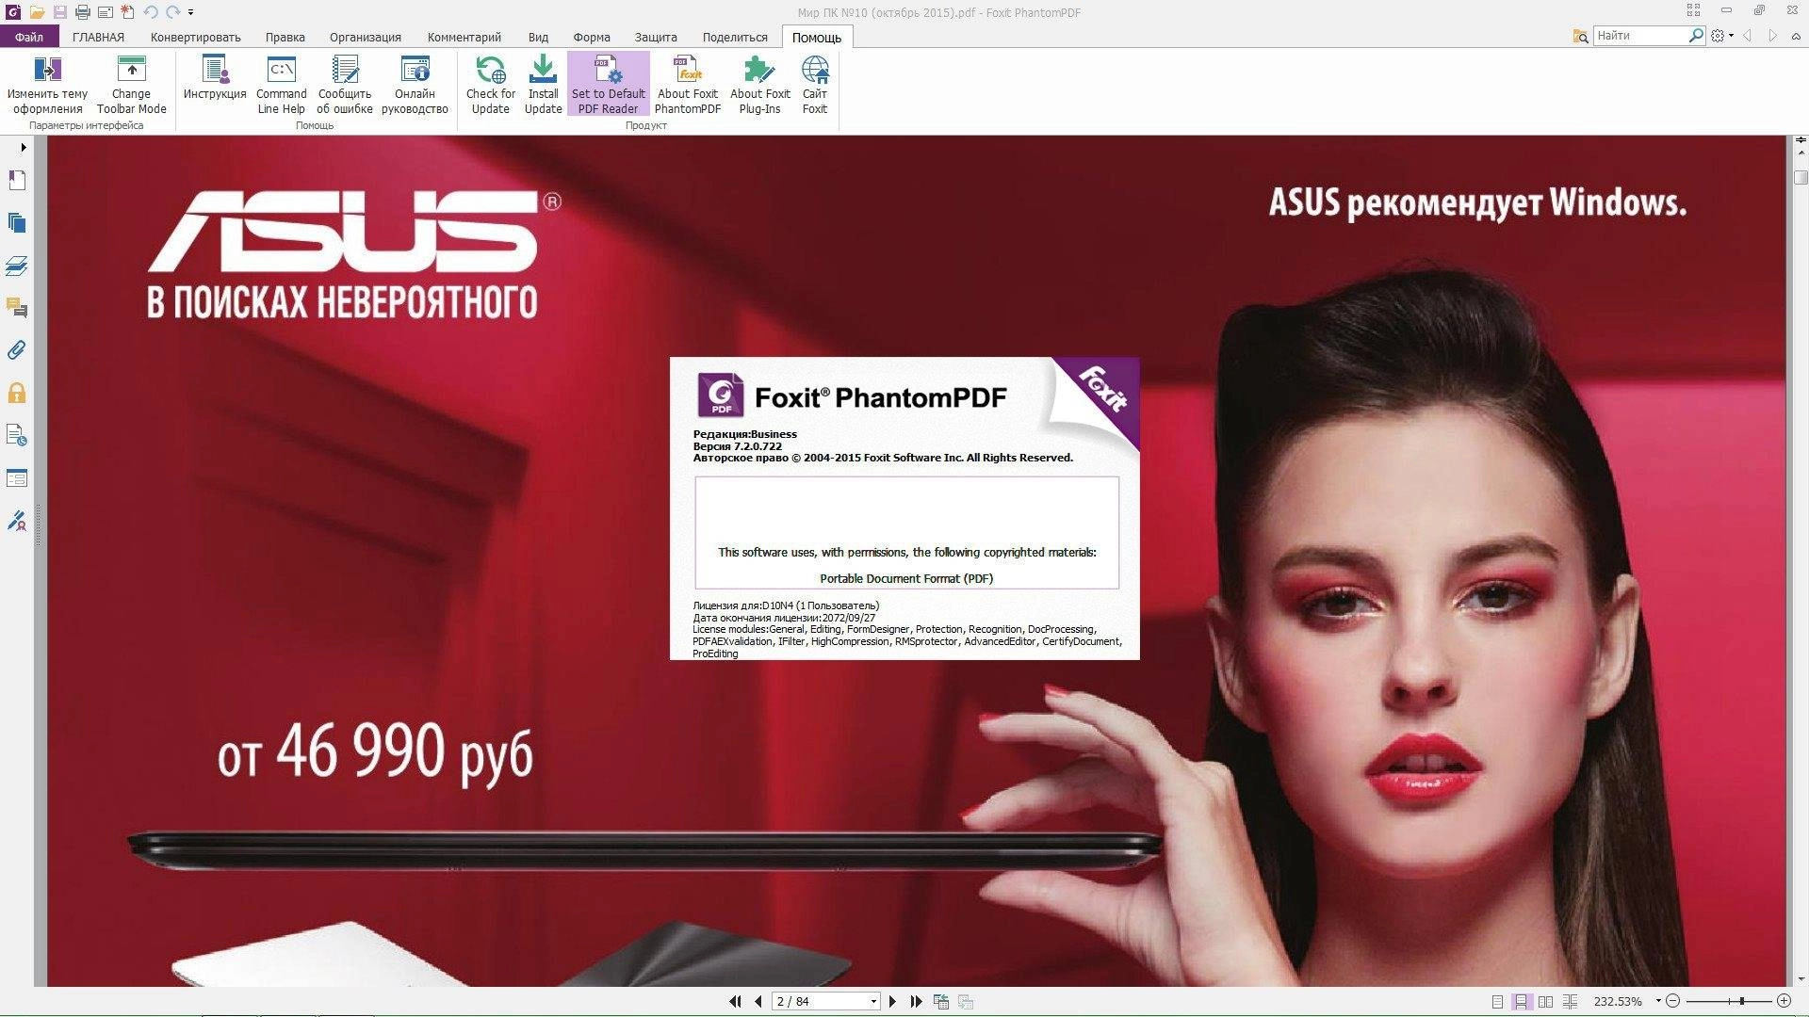1809x1017 pixels.
Task: Open the page number dropdown
Action: (873, 1001)
